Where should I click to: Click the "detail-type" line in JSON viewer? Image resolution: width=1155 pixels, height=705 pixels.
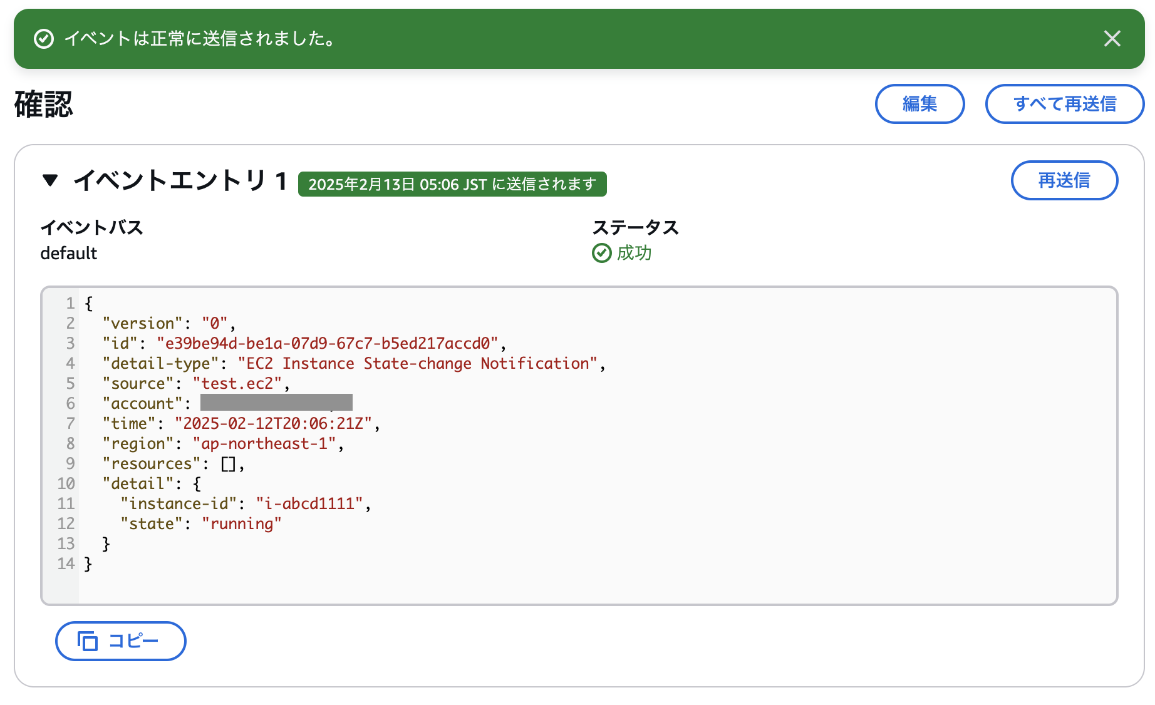pos(354,363)
